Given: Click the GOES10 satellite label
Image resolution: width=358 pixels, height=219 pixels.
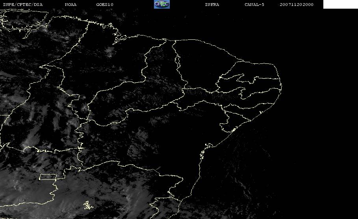Looking at the screenshot, I should click(105, 5).
